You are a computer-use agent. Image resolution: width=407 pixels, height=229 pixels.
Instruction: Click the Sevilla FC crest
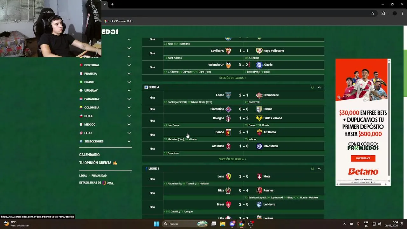point(228,51)
